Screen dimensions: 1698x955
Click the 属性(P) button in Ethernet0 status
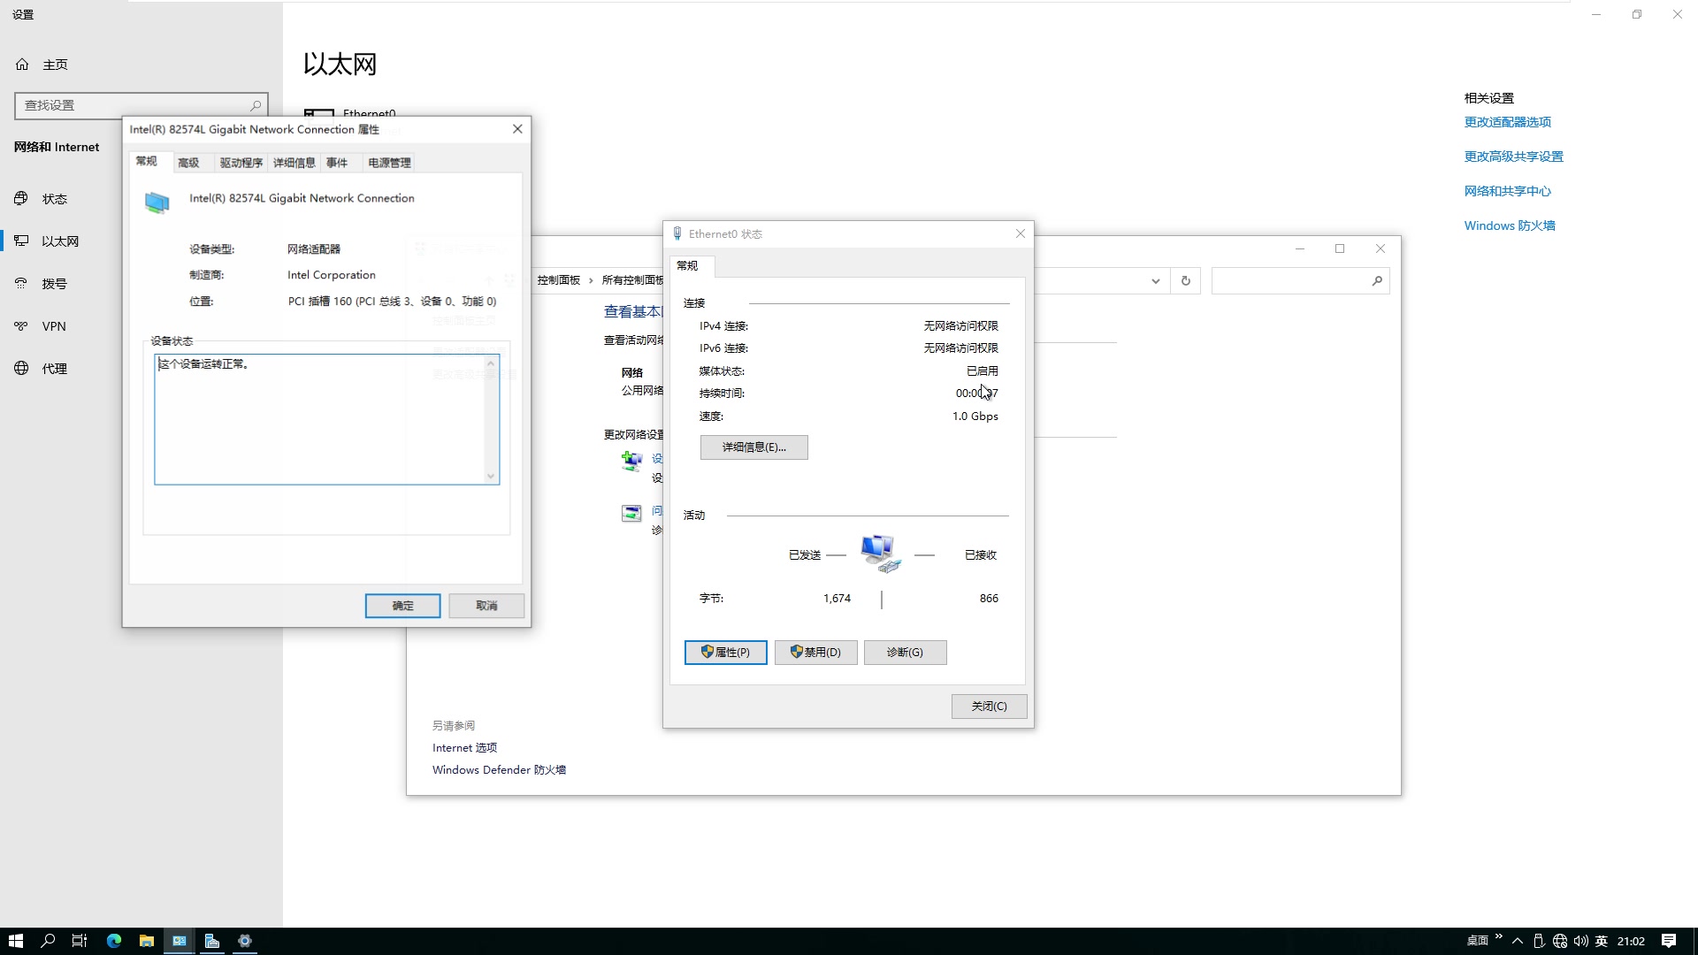point(725,653)
